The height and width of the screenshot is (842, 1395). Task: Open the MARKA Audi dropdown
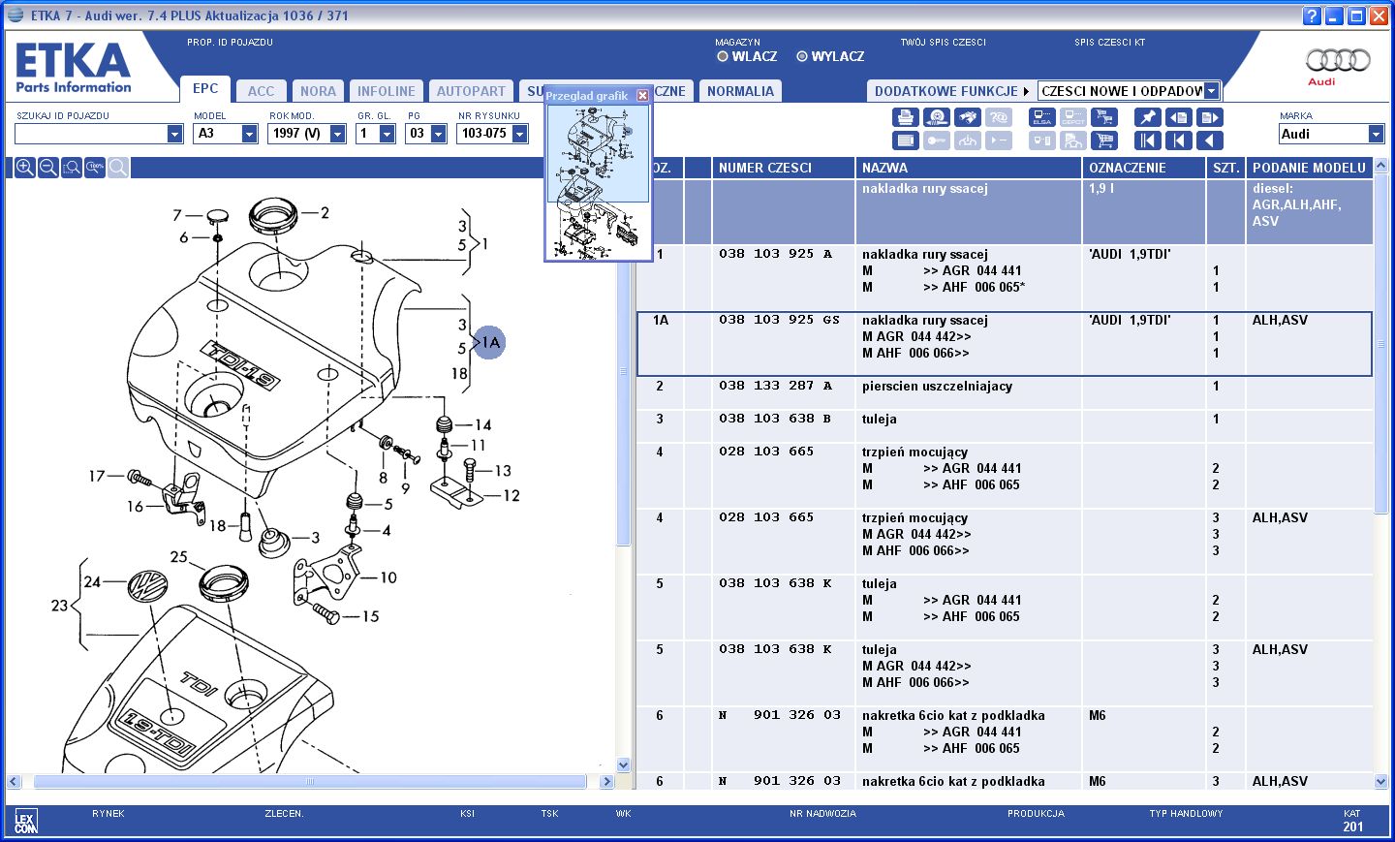coord(1376,134)
